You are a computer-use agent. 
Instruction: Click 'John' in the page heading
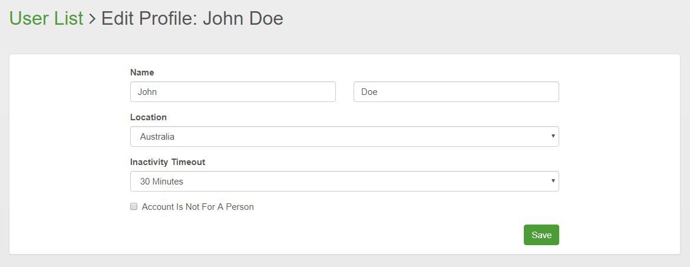point(223,18)
